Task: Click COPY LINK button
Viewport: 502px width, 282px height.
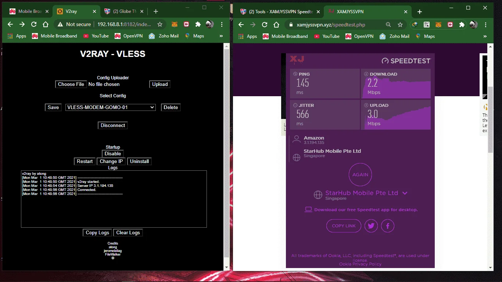Action: 344,226
